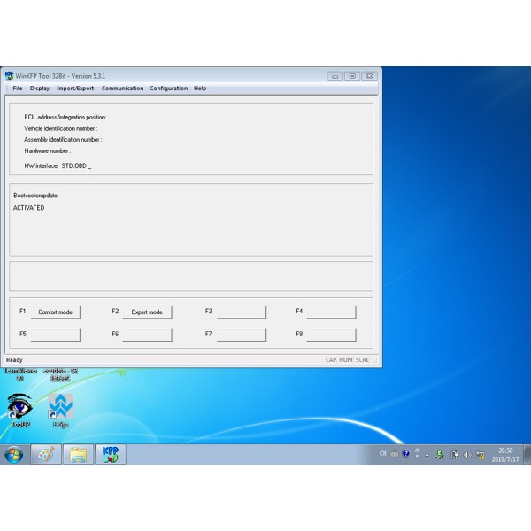
Task: Click the power plug tray icon
Action: (x=455, y=455)
